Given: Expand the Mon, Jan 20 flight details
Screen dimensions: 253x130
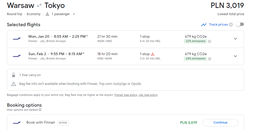Looking at the screenshot, I should tap(235, 39).
